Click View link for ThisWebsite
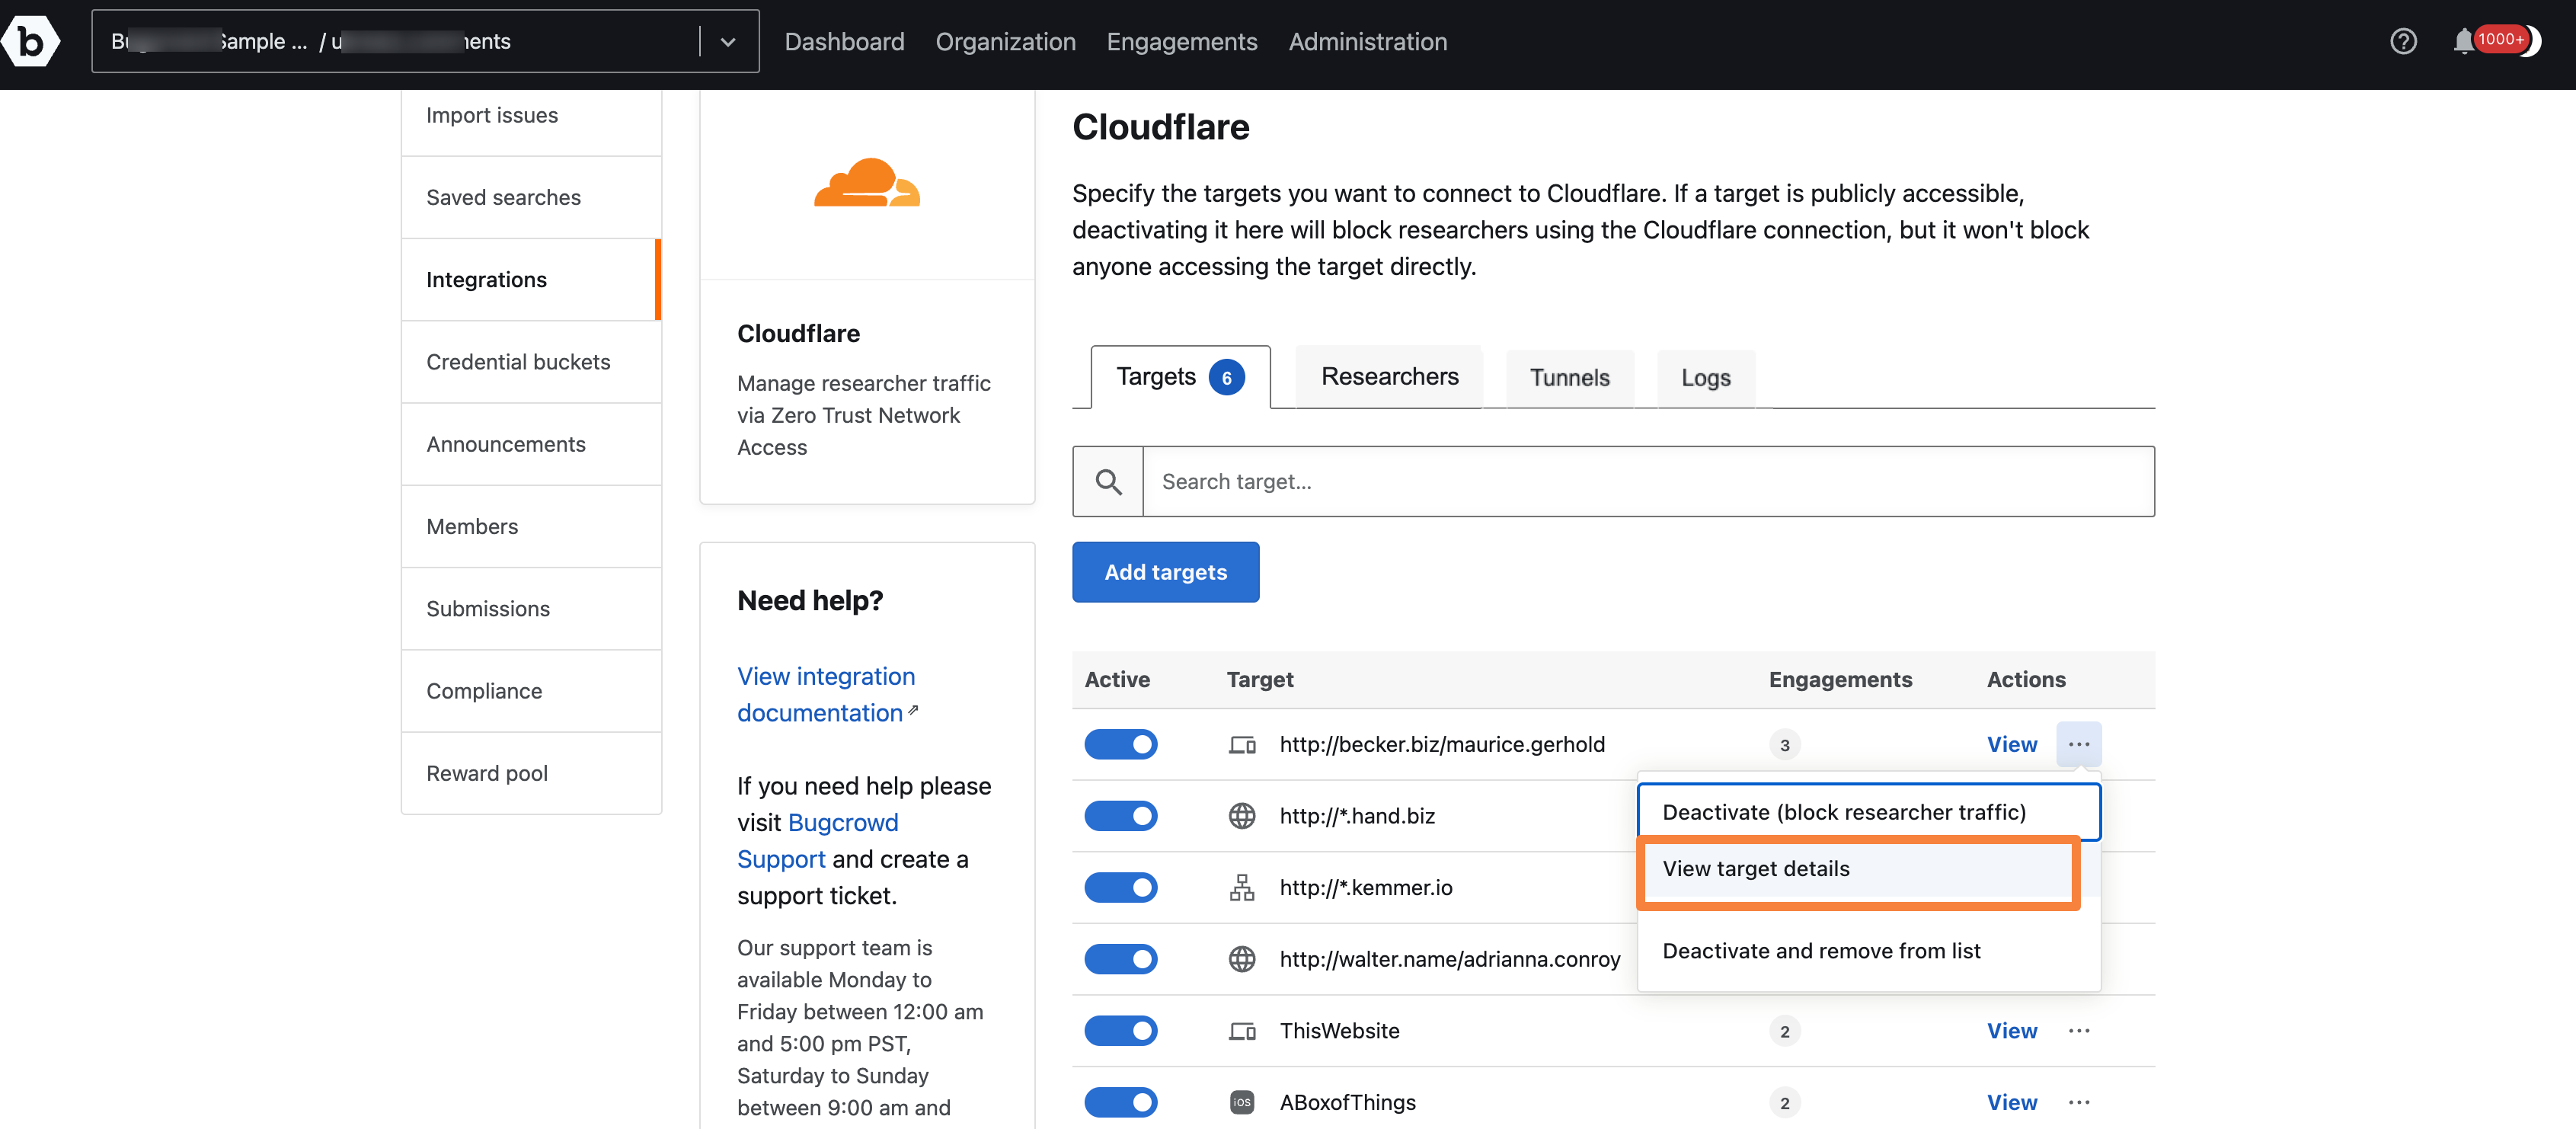Viewport: 2576px width, 1129px height. [x=2011, y=1031]
